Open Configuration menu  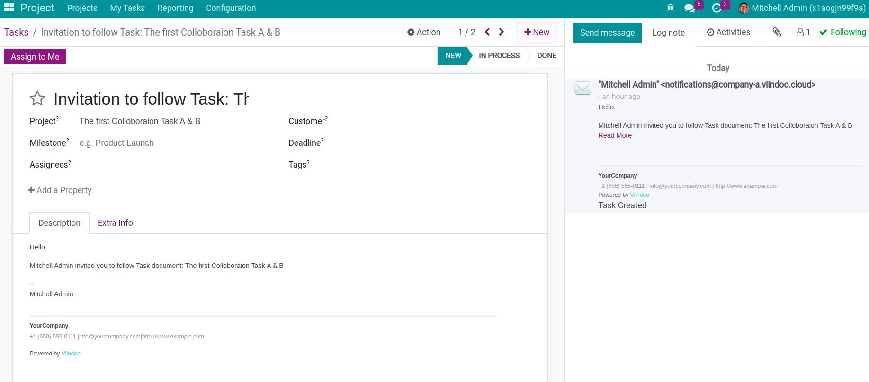tap(231, 8)
